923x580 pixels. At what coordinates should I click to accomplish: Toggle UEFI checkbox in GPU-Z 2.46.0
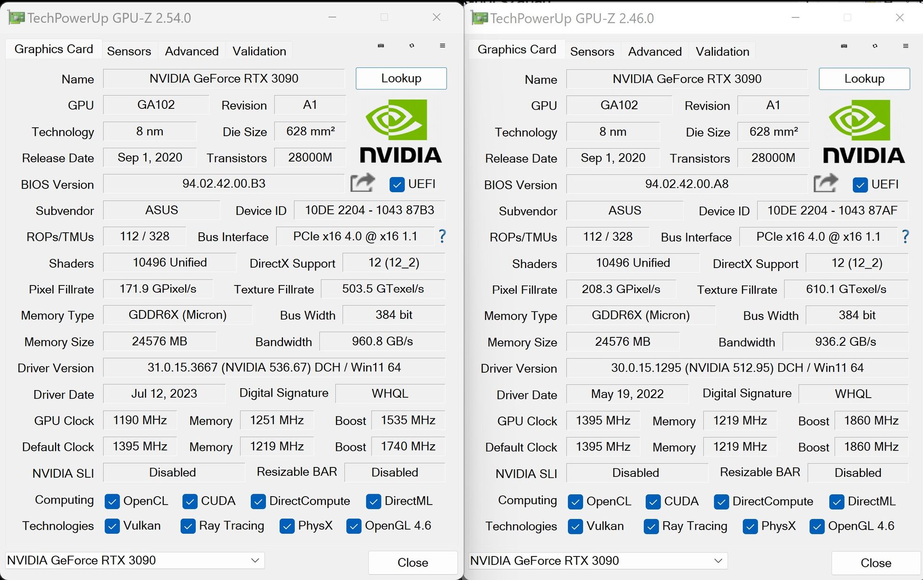pos(860,185)
